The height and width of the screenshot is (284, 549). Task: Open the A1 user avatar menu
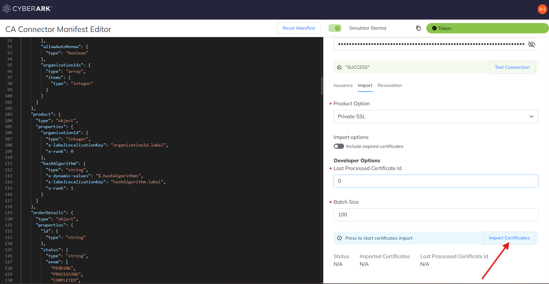tap(542, 9)
